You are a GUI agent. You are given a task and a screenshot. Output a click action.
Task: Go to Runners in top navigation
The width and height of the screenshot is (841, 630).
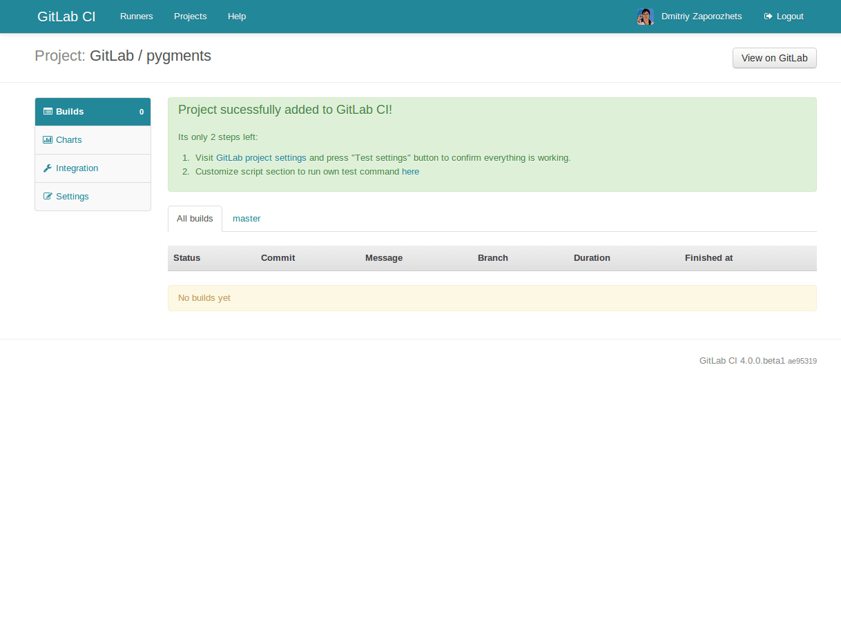(x=137, y=17)
